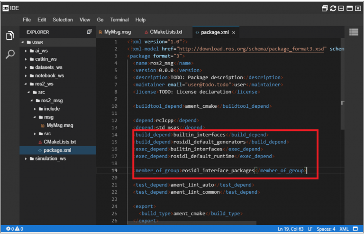
Task: Click the LF line ending indicator
Action: coord(310,229)
